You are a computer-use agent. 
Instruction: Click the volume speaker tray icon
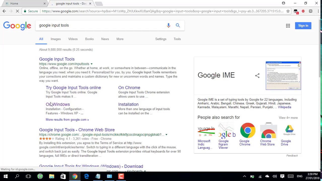pyautogui.click(x=275, y=176)
